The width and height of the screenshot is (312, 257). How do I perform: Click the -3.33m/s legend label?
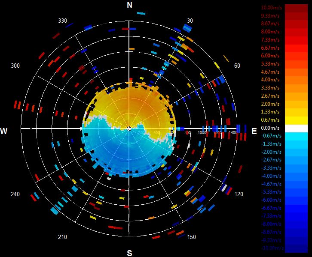tap(271, 168)
